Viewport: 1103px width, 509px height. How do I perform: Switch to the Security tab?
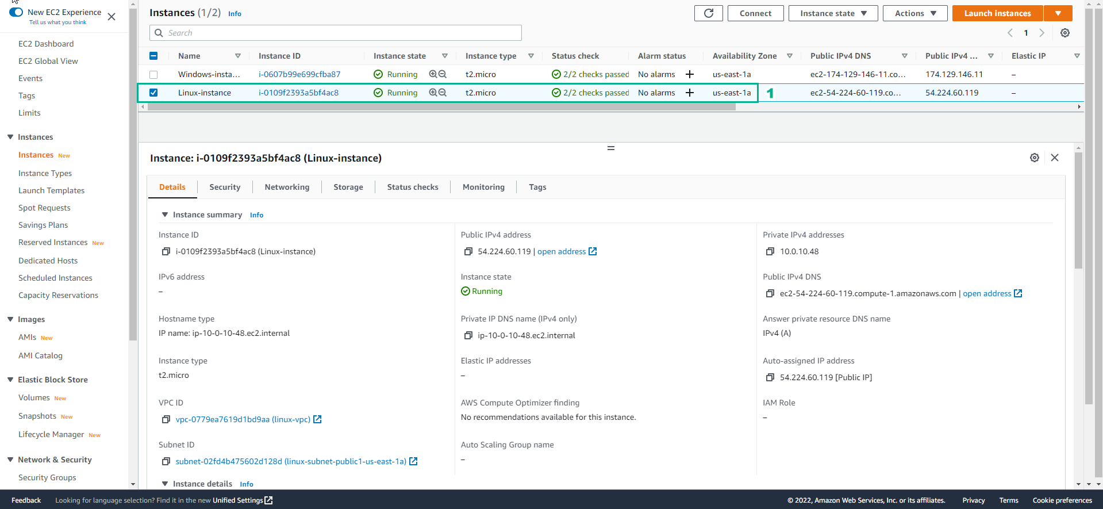(x=225, y=187)
